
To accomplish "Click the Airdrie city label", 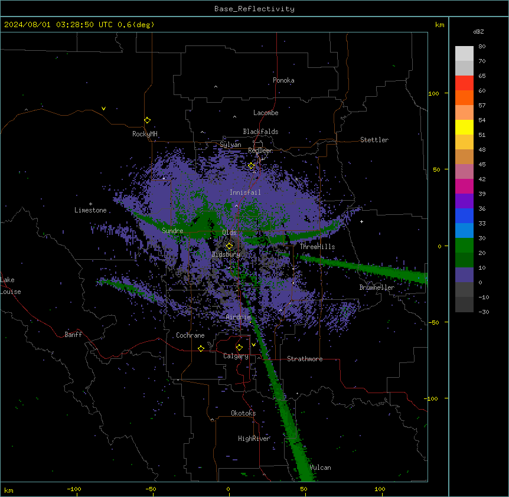I will 239,317.
